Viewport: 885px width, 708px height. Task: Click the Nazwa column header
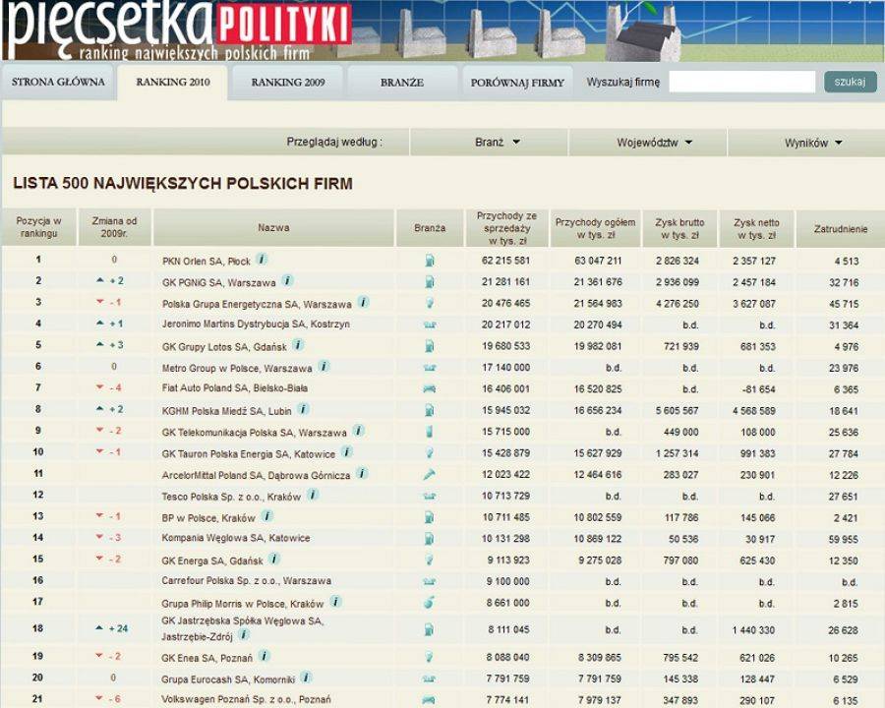(x=273, y=227)
